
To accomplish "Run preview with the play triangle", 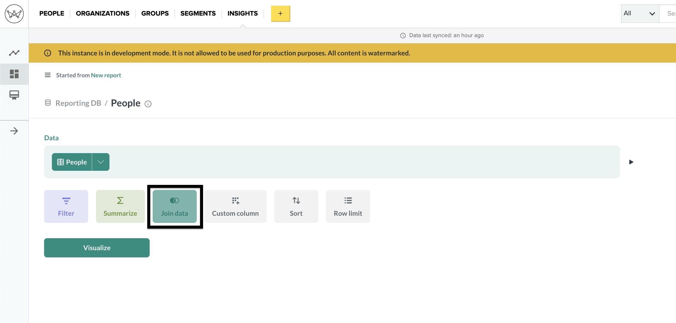I will click(x=631, y=162).
